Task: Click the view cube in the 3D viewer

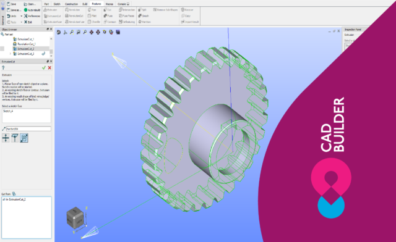Action: tap(75, 217)
